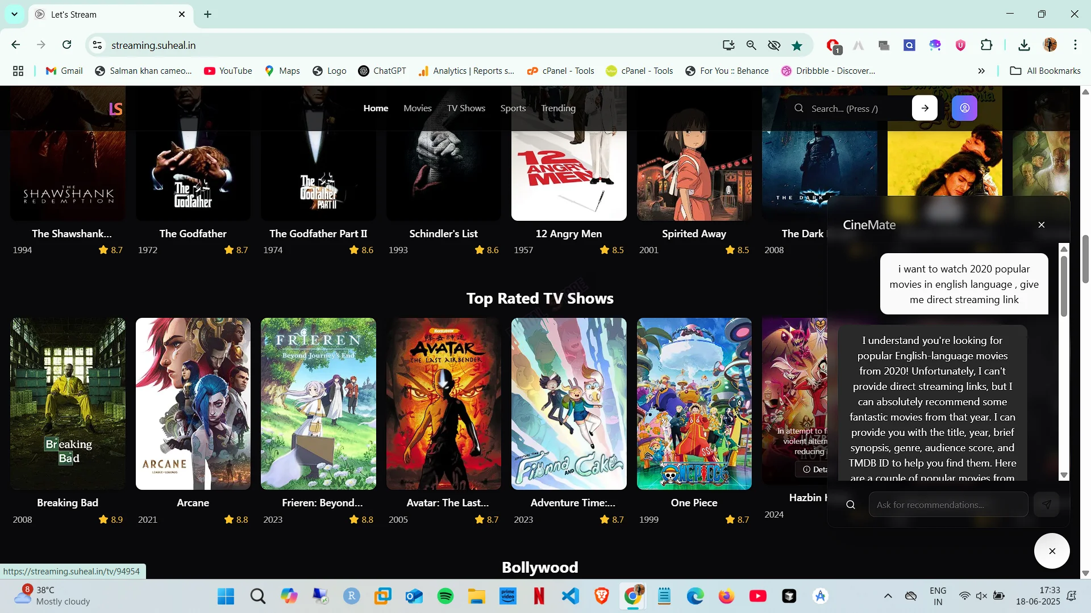Open taskbar clock and date
The image size is (1091, 613).
click(x=1038, y=596)
